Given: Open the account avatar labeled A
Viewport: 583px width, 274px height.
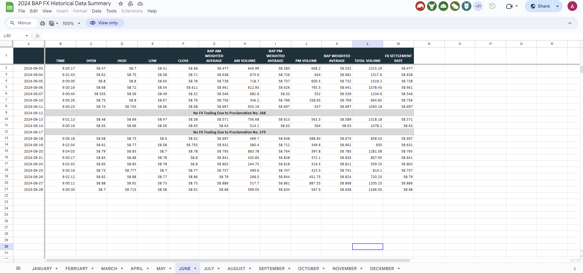Looking at the screenshot, I should coord(572,6).
